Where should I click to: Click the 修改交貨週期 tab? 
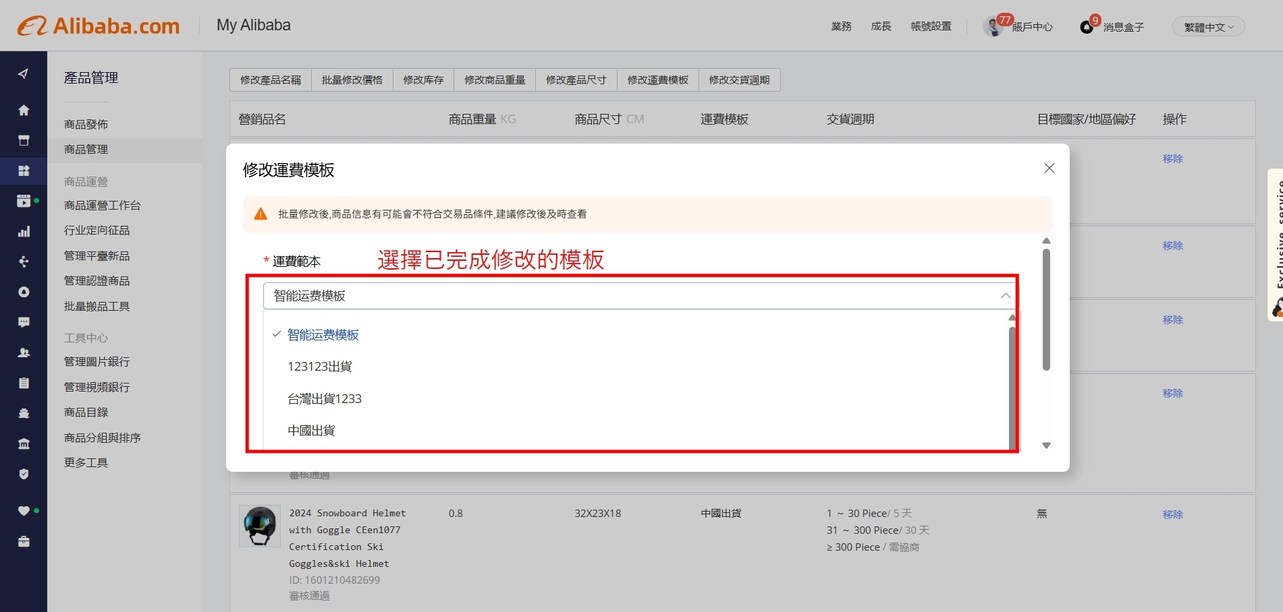click(x=740, y=80)
